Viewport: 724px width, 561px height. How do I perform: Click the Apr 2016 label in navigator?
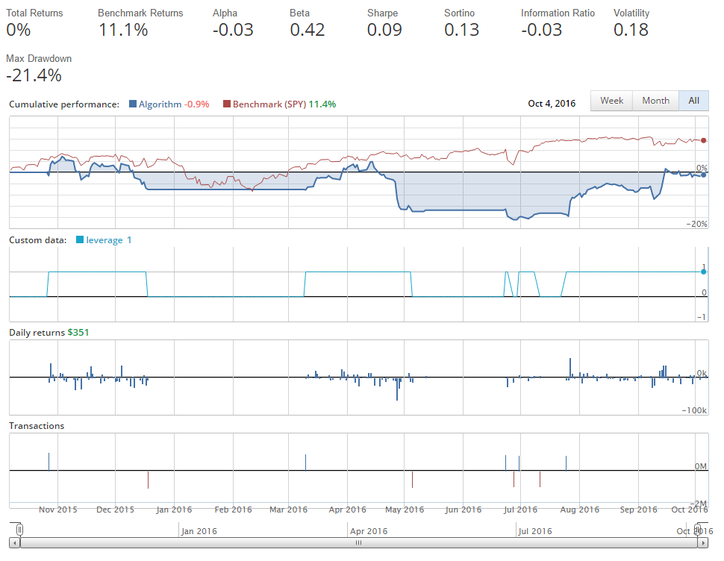(369, 531)
